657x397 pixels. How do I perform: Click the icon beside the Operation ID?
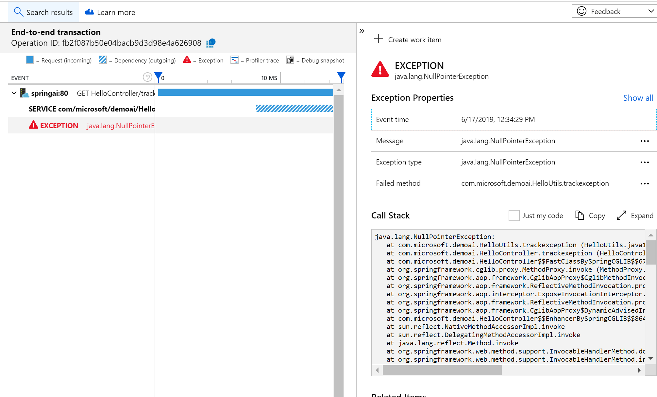(x=211, y=43)
